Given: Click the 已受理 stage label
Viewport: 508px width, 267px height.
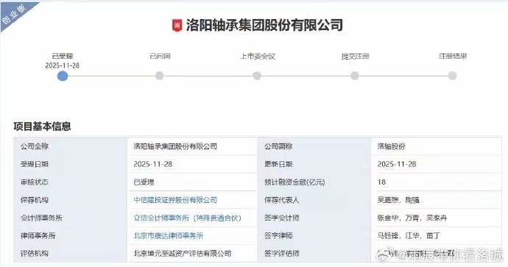Looking at the screenshot, I should (63, 56).
